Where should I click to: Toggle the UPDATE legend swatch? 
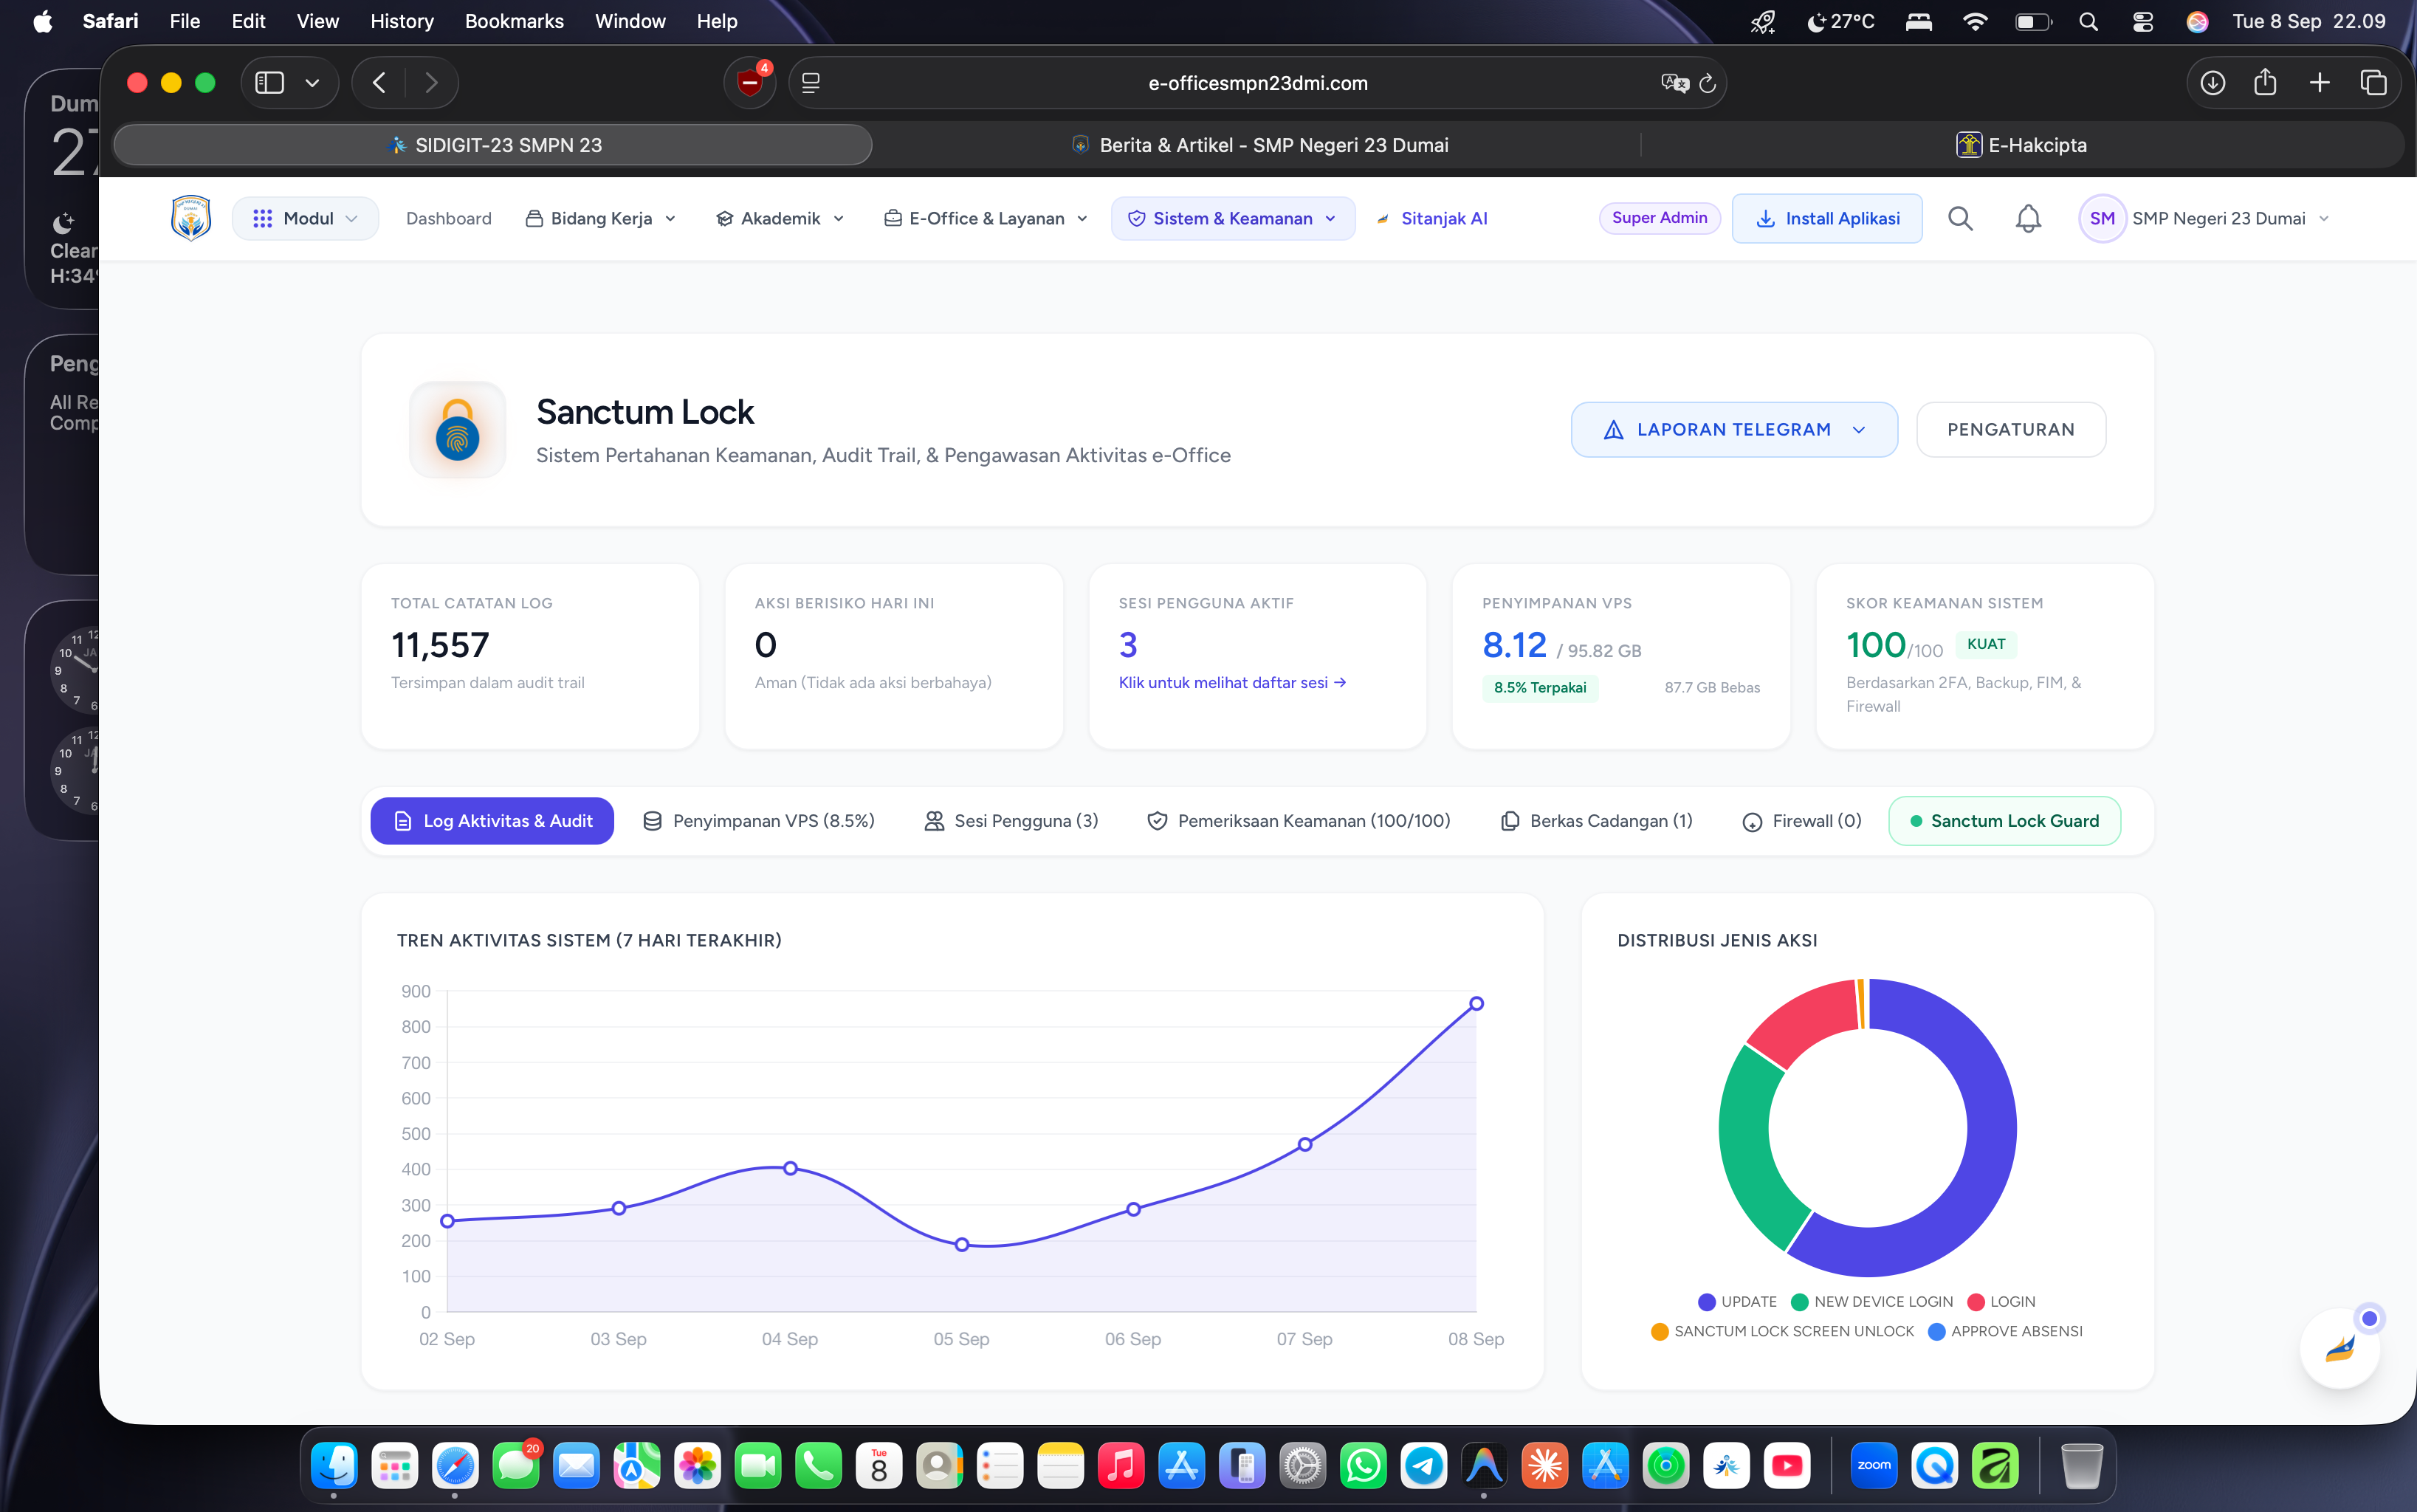[x=1707, y=1301]
